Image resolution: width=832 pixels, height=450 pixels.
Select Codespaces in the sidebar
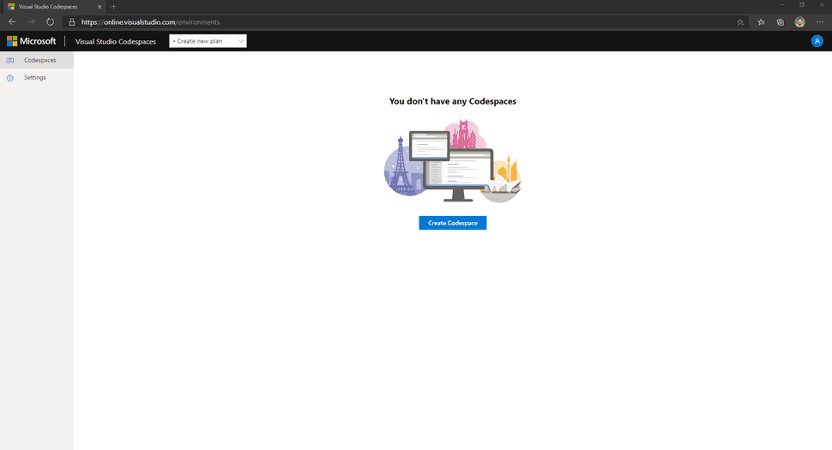37,60
